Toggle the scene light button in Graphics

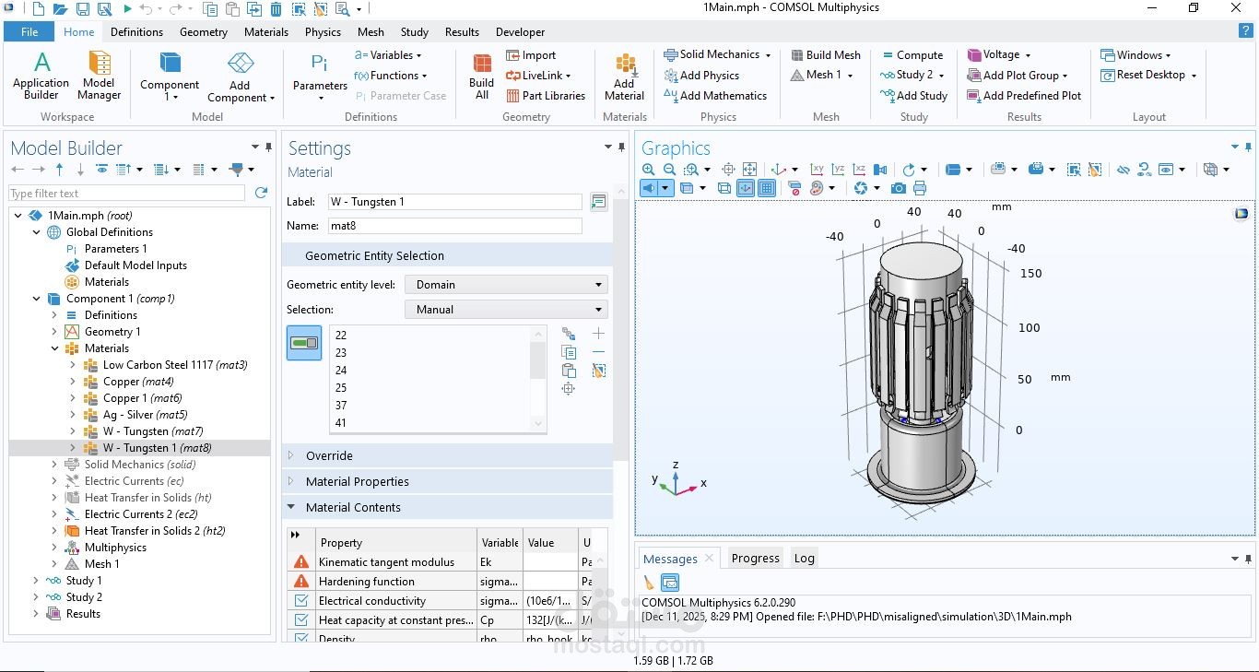650,188
